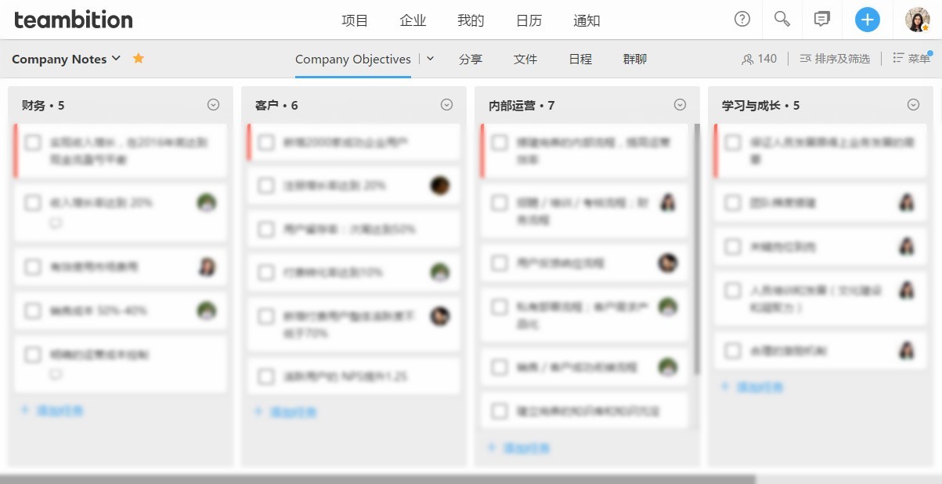Click the search magnifier icon
Viewport: 942px width, 484px height.
point(781,20)
